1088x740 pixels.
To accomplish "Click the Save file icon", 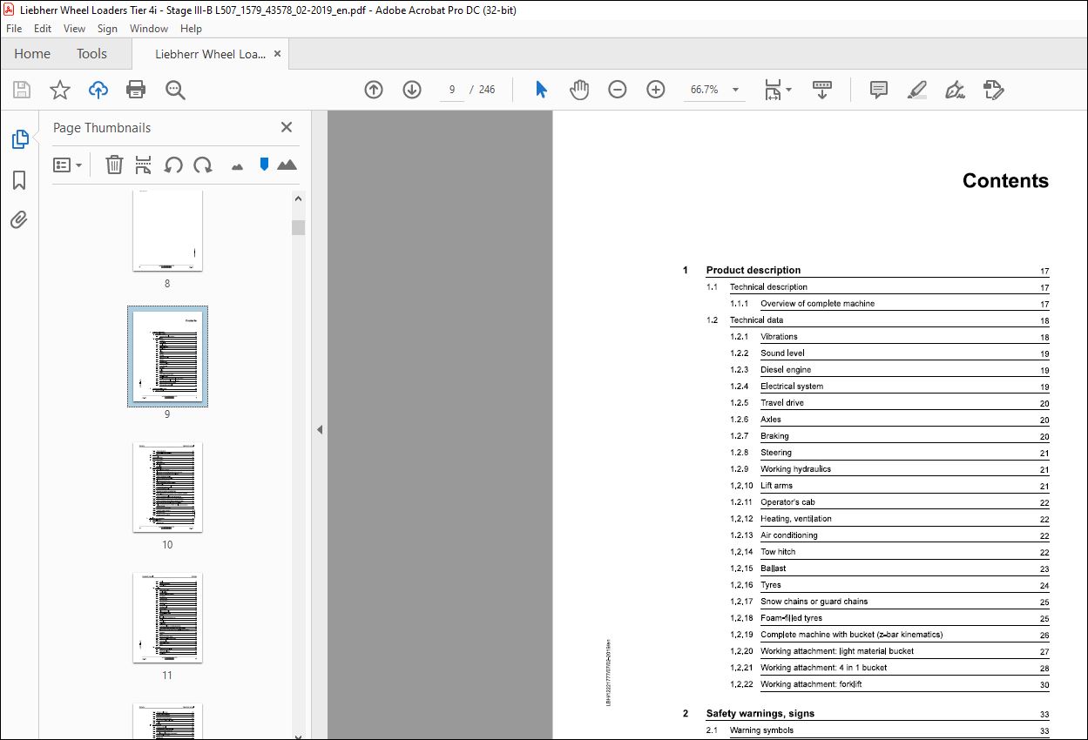I will click(22, 90).
